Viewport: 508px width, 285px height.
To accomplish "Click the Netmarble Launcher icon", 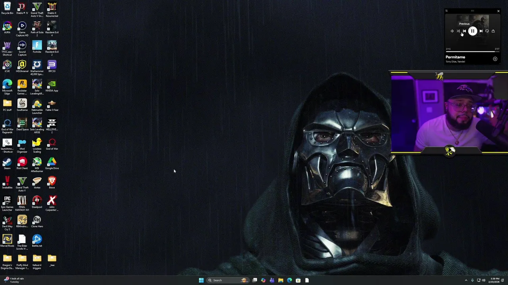I will (37, 107).
